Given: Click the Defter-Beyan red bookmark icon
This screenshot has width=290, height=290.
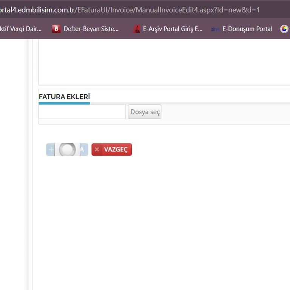Looking at the screenshot, I should coord(56,29).
